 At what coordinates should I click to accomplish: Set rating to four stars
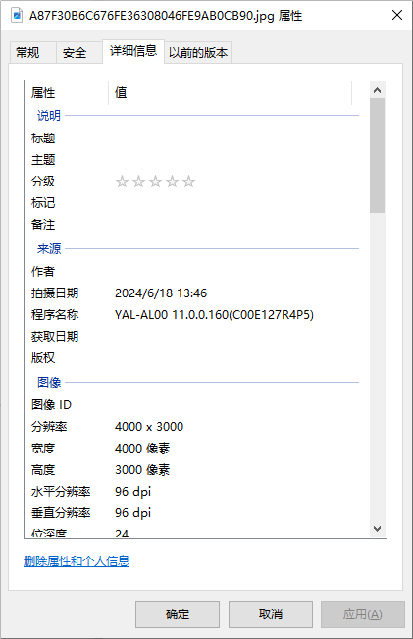[172, 181]
